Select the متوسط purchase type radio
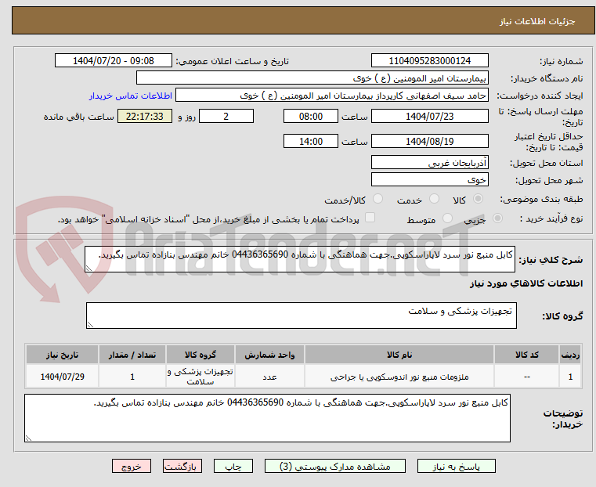596x487 pixels. click(x=448, y=218)
